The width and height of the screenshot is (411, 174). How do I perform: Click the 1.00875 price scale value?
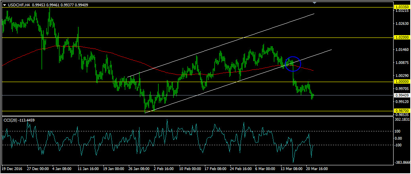[402, 63]
